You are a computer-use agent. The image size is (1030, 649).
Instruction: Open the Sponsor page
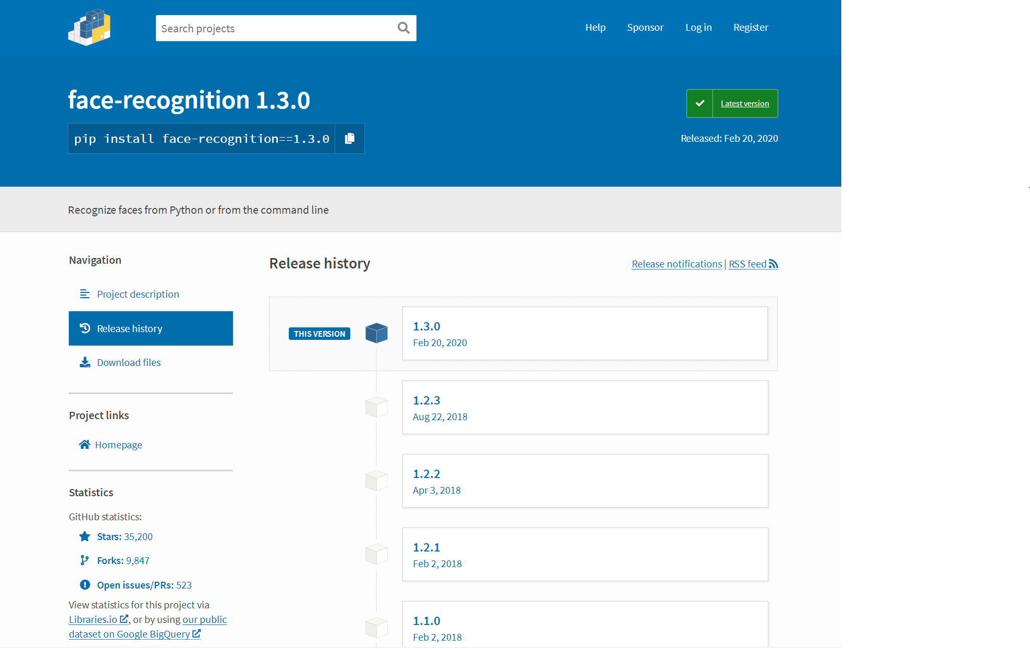pos(645,27)
